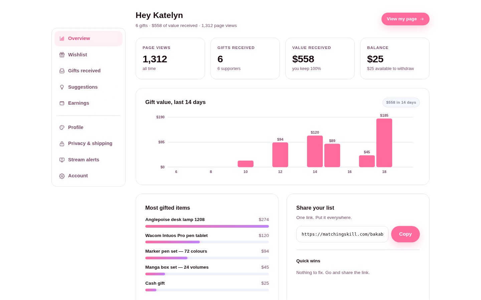Click the Value Received stat card
The height and width of the screenshot is (300, 481).
coord(320,58)
